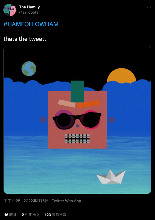The image size is (155, 220).
Task: View the 2 引用推文 quote tweets
Action: (x=31, y=215)
